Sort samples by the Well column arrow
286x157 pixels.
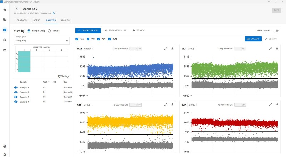[x=49, y=82]
